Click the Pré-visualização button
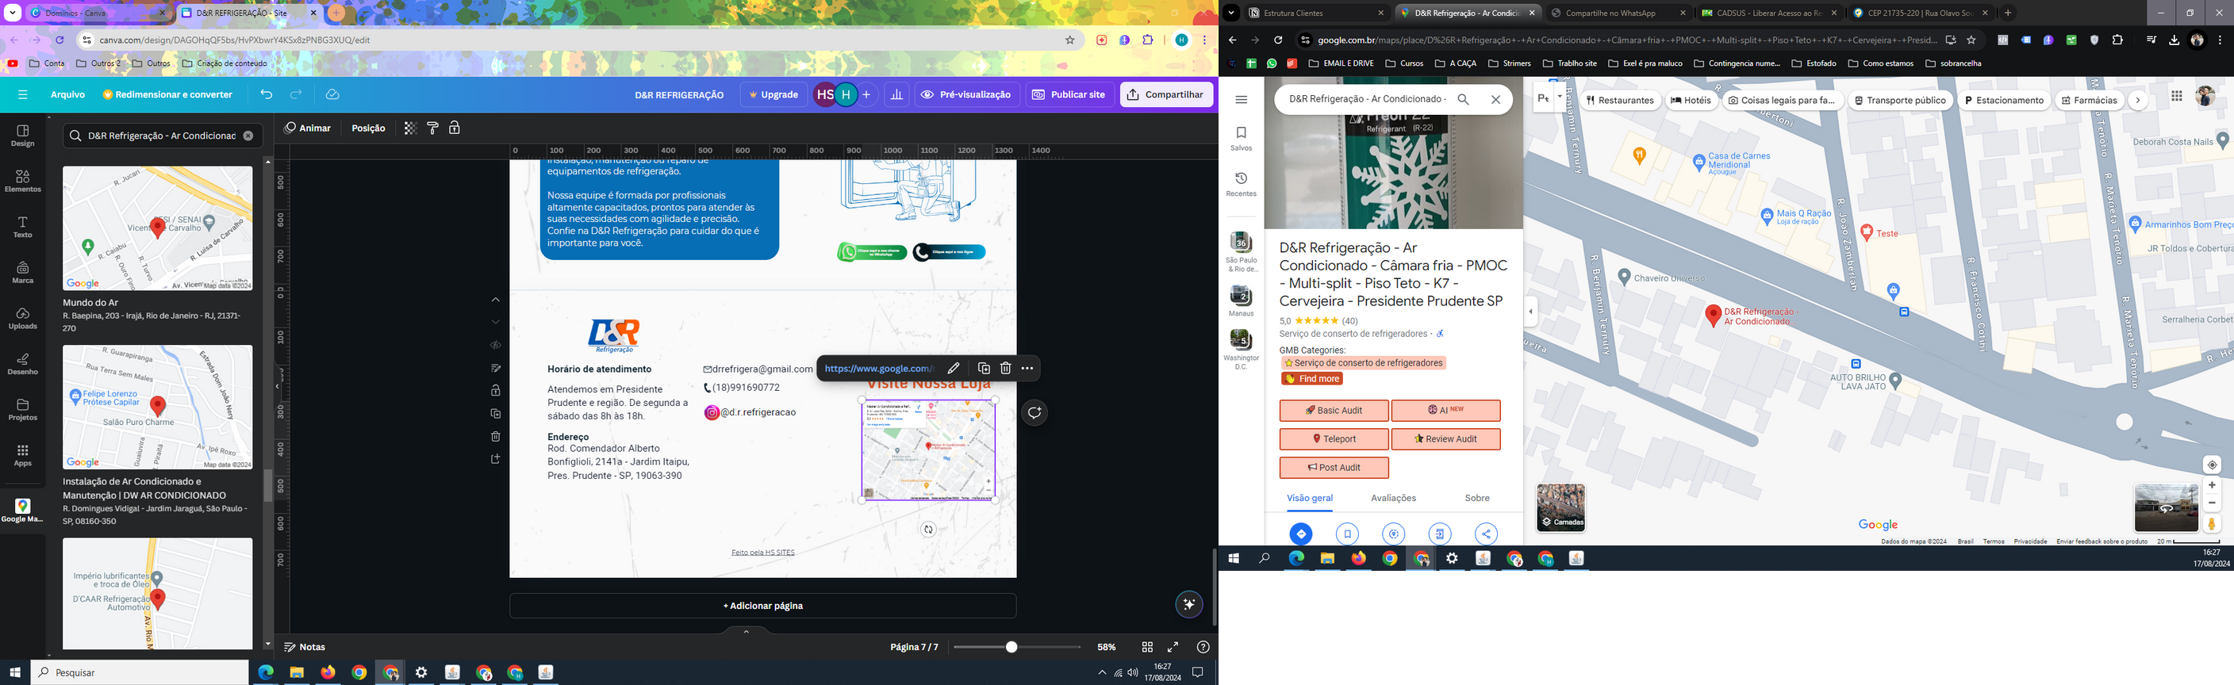Viewport: 2234px width, 685px height. pos(966,94)
